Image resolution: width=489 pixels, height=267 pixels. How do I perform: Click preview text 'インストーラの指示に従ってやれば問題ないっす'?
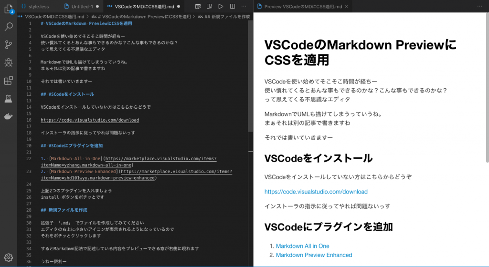(327, 206)
